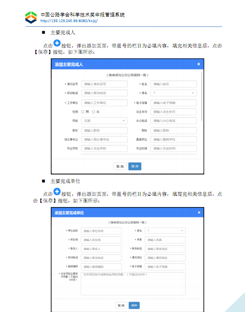Focus the 身份证号 input field
The image size is (245, 312).
[104, 84]
